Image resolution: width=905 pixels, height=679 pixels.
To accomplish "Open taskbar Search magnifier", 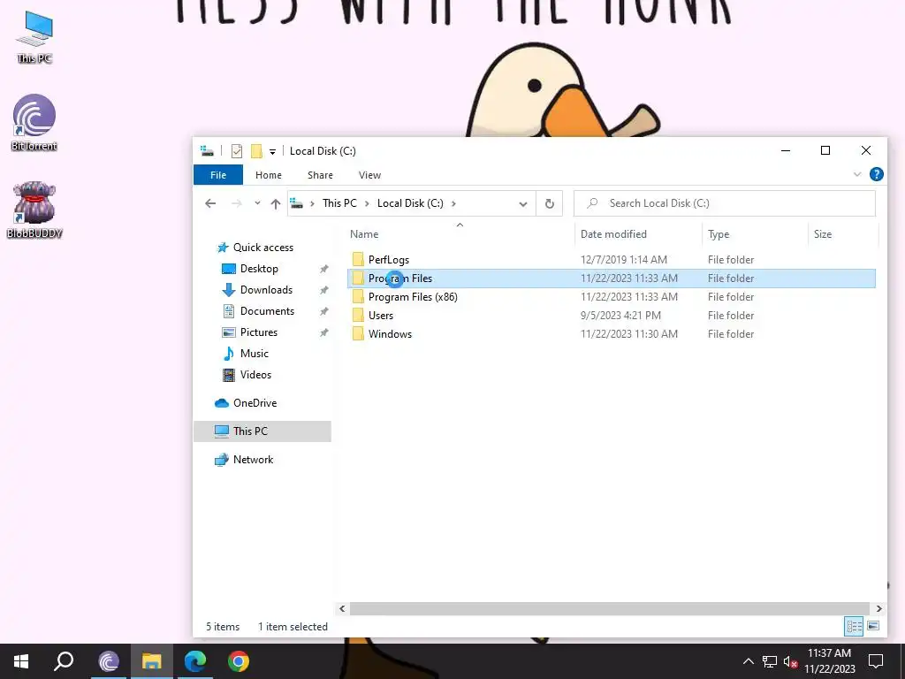I will [x=64, y=661].
